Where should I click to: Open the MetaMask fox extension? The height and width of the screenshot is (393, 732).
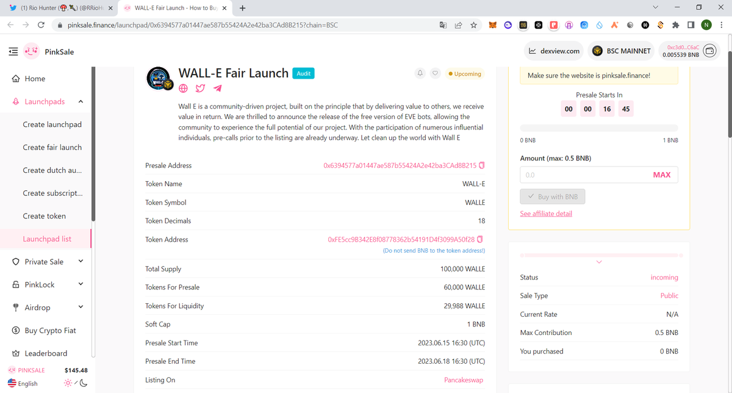pyautogui.click(x=492, y=25)
